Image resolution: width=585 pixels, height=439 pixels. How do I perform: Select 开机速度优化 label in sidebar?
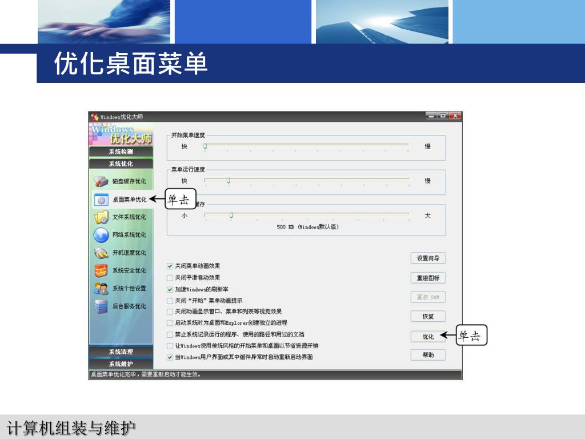point(129,253)
